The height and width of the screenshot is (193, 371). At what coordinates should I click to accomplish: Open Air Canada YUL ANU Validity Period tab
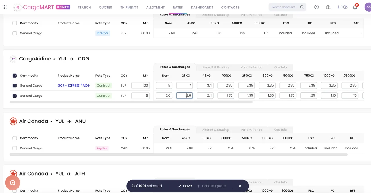click(251, 130)
